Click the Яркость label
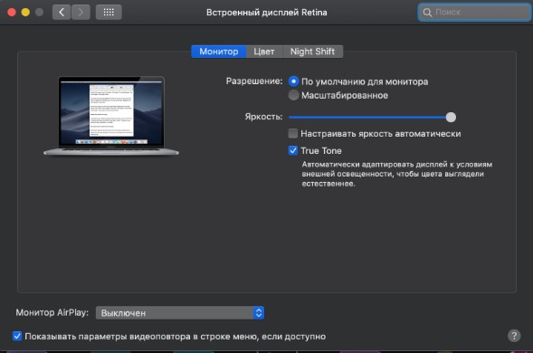 [x=263, y=117]
